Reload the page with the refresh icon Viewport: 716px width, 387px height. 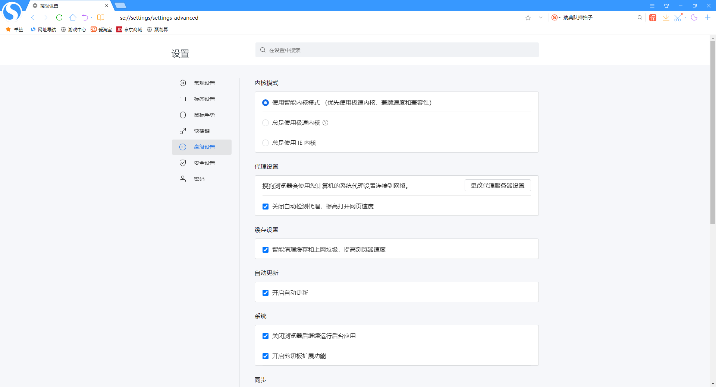[x=59, y=17]
